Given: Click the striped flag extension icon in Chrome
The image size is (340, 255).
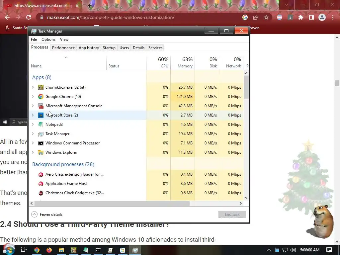Looking at the screenshot, I should (x=280, y=17).
